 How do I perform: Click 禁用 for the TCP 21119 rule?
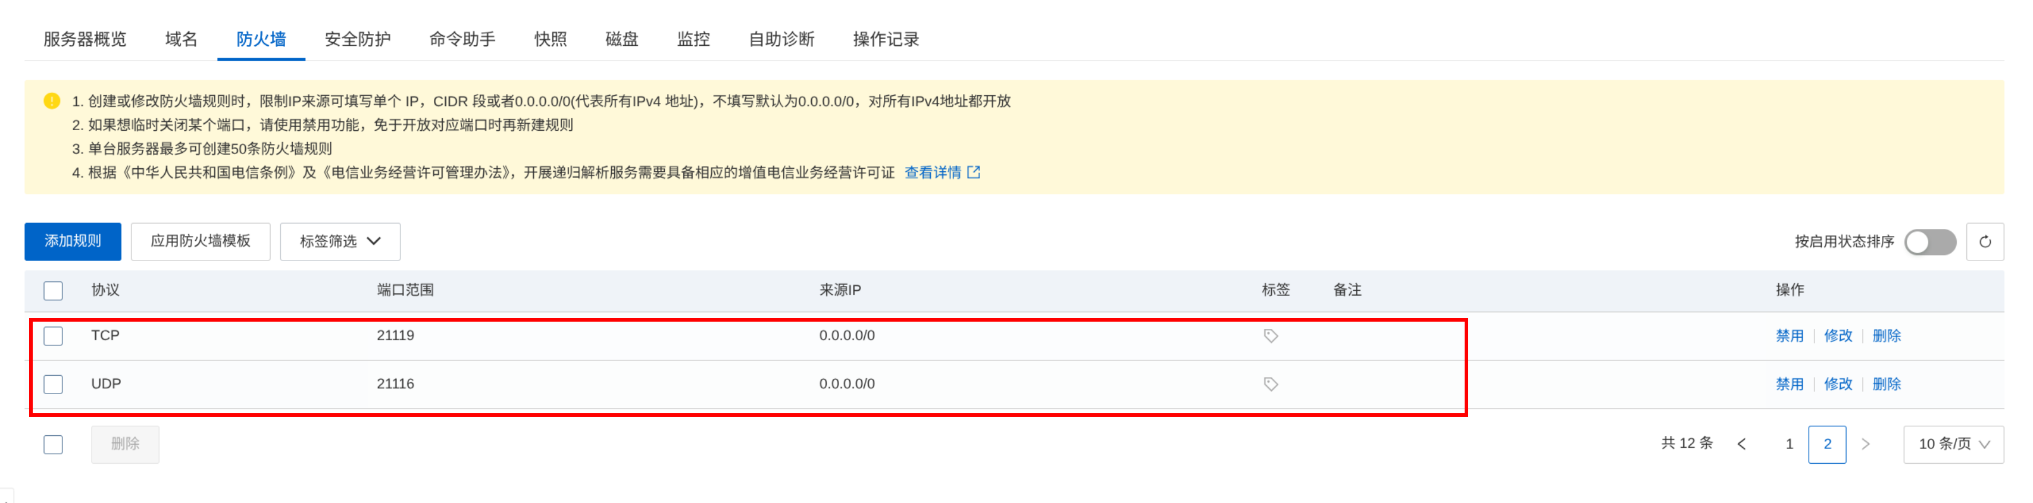[1789, 336]
